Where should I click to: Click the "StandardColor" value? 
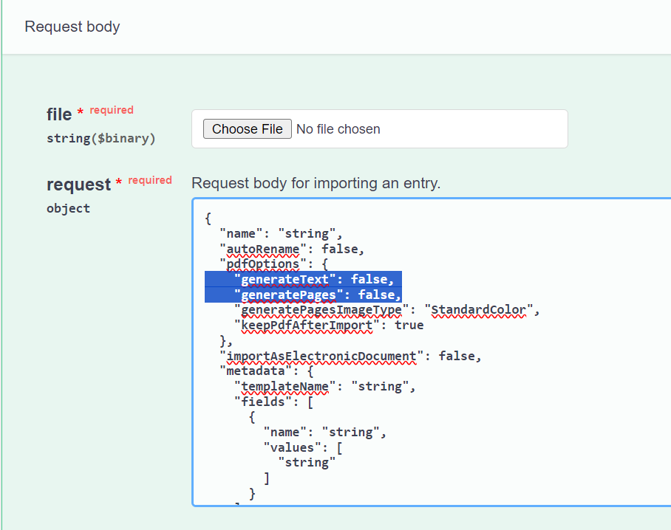(x=478, y=310)
